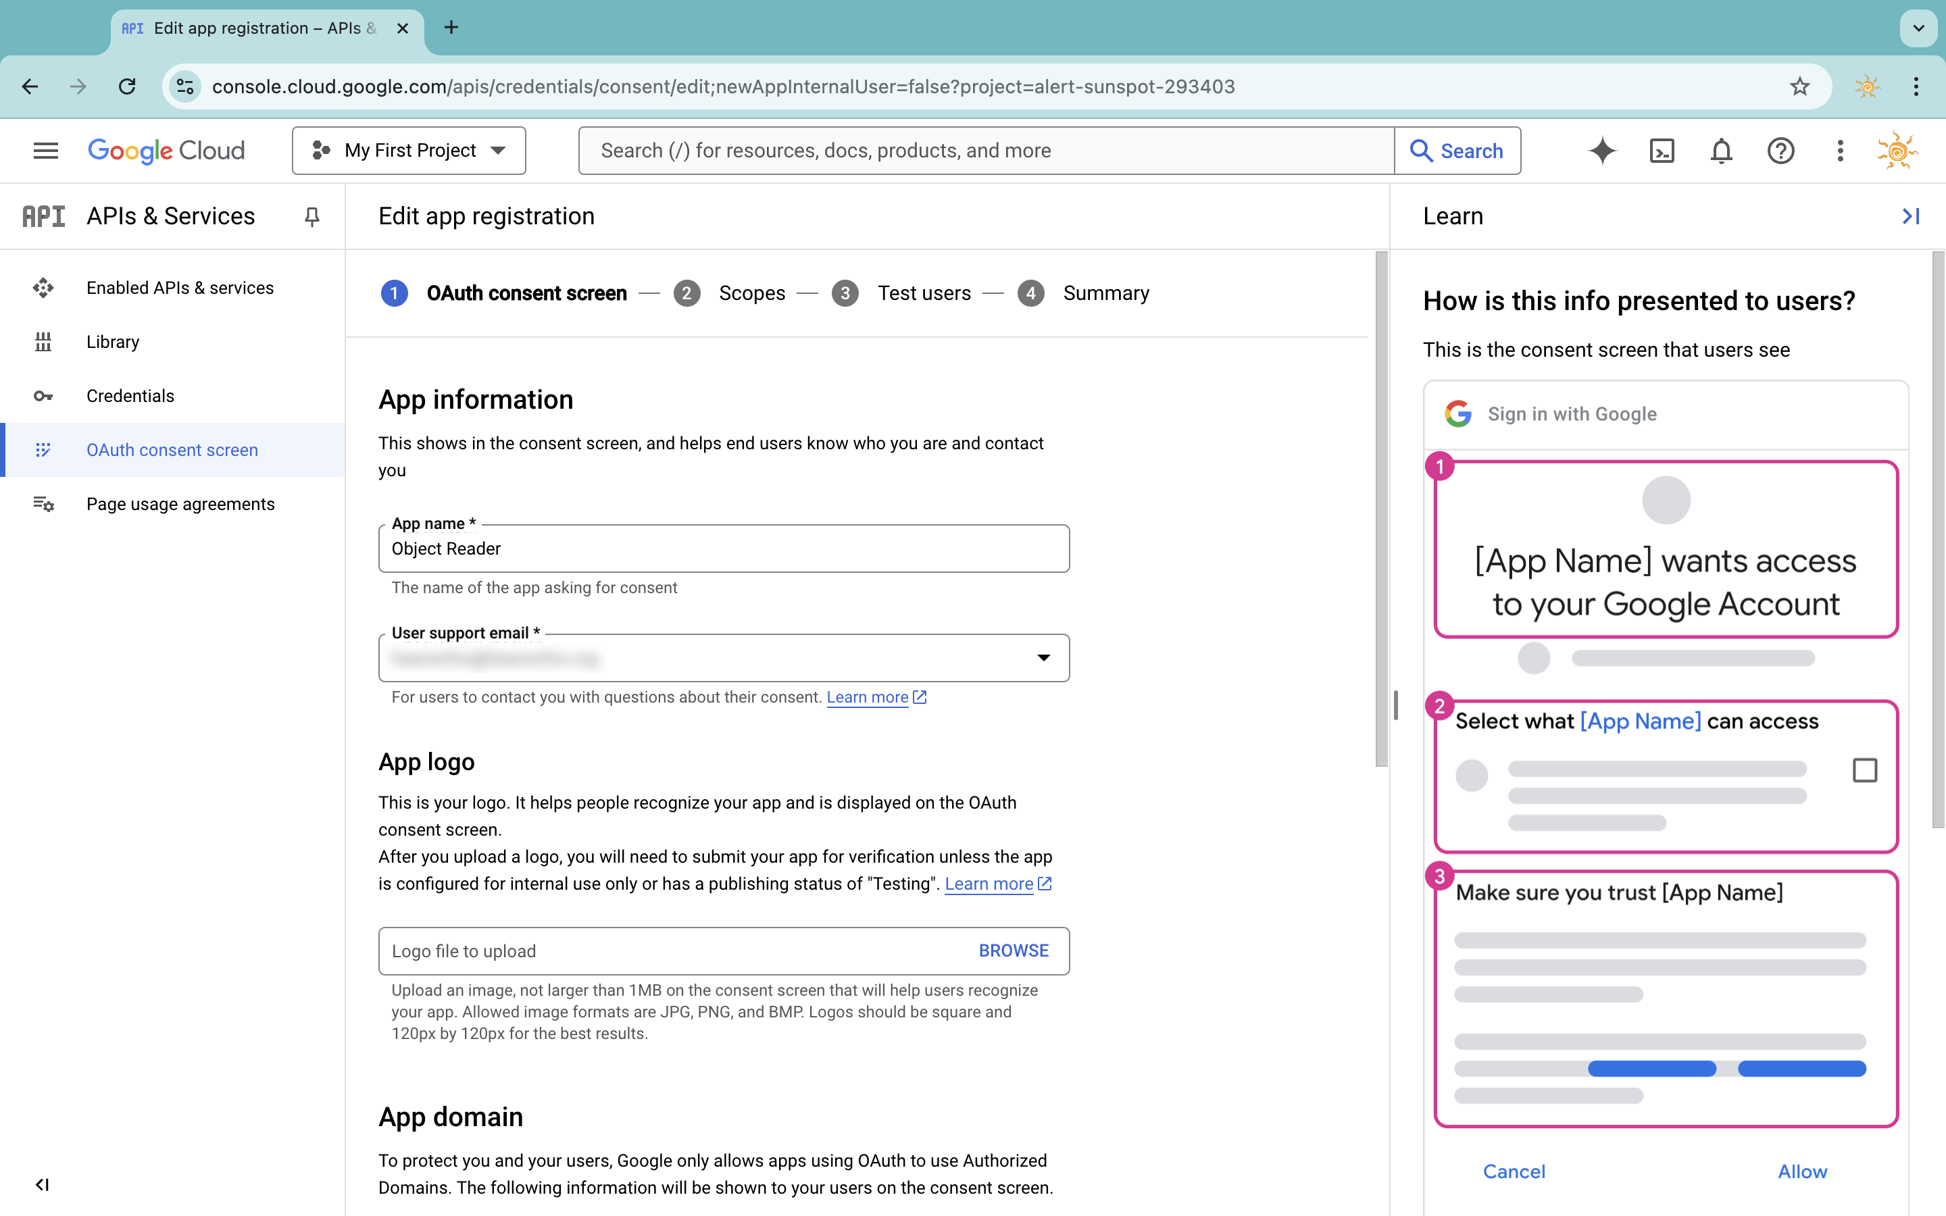Open Learn more about app logo verification
Image resolution: width=1946 pixels, height=1216 pixels.
[x=990, y=883]
